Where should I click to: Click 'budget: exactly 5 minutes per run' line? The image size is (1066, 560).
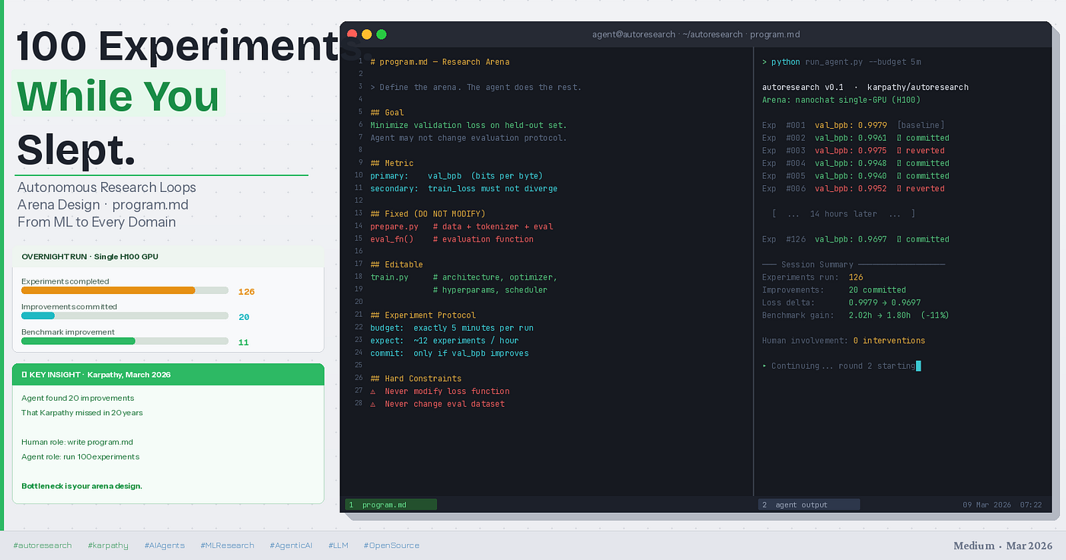point(452,328)
